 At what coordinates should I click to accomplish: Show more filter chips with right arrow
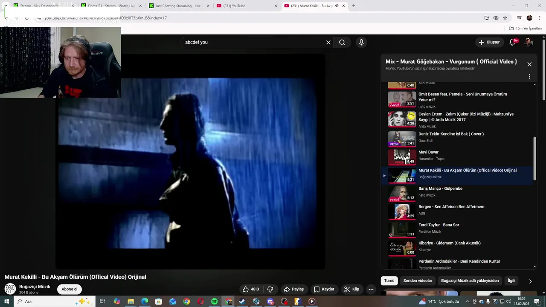[x=530, y=281]
